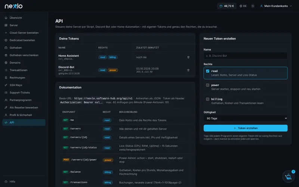Click the Server icon in sidebar
Viewport: 299px width, 187px height.
[x=6, y=25]
